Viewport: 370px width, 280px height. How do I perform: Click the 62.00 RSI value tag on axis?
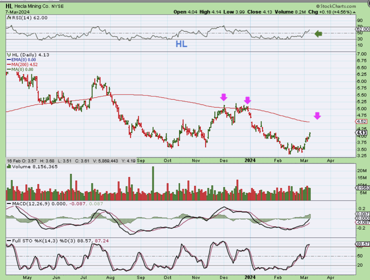[363, 29]
